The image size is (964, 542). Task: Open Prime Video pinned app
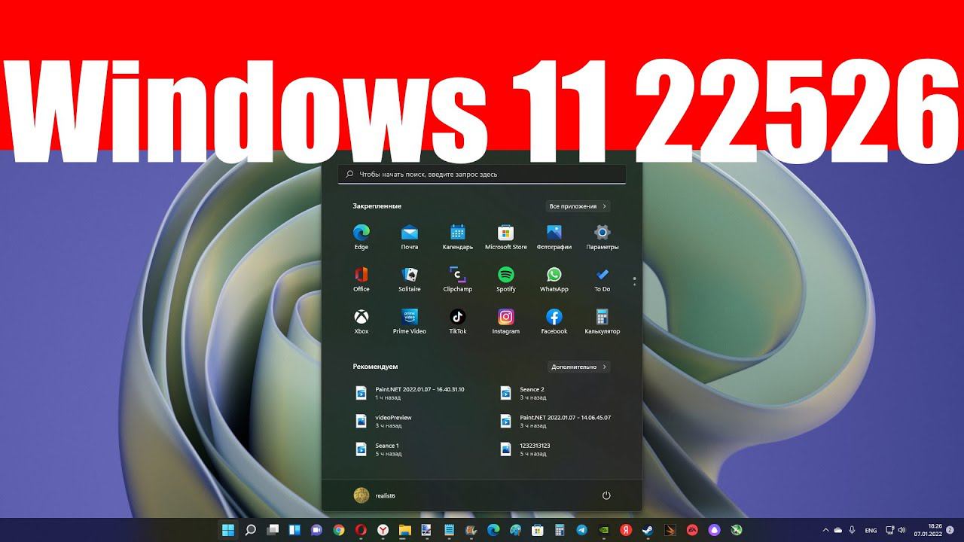coord(410,321)
